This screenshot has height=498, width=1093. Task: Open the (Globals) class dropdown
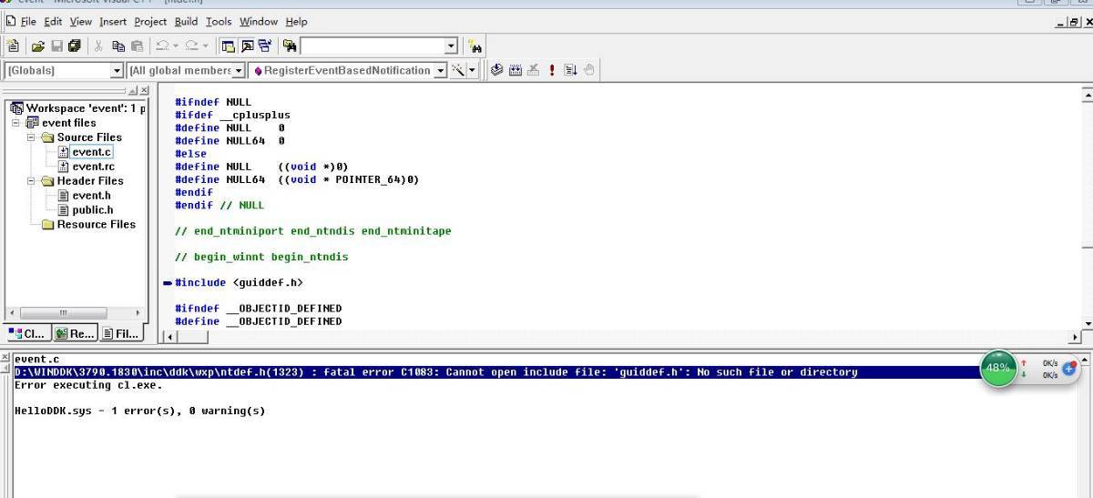coord(117,70)
